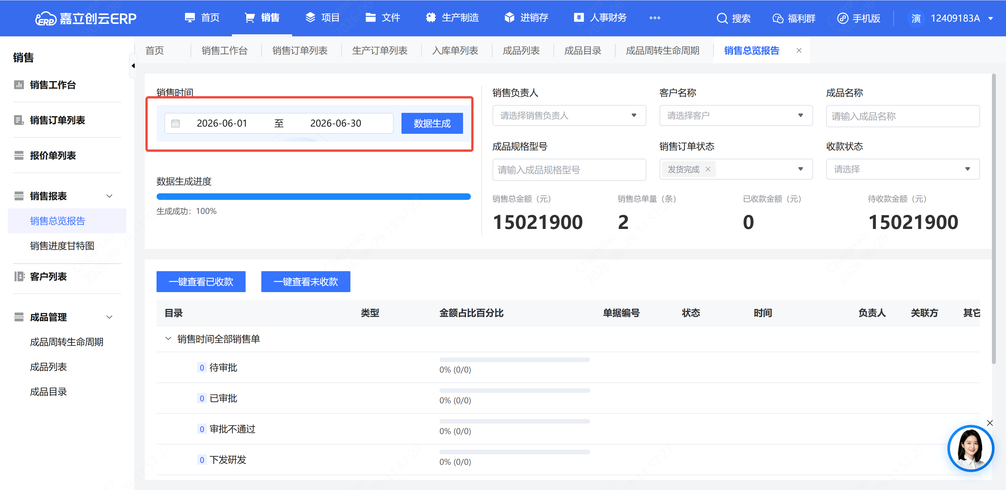Close the 销售总览报告 tab
Screen dimensions: 1006x490
point(799,50)
